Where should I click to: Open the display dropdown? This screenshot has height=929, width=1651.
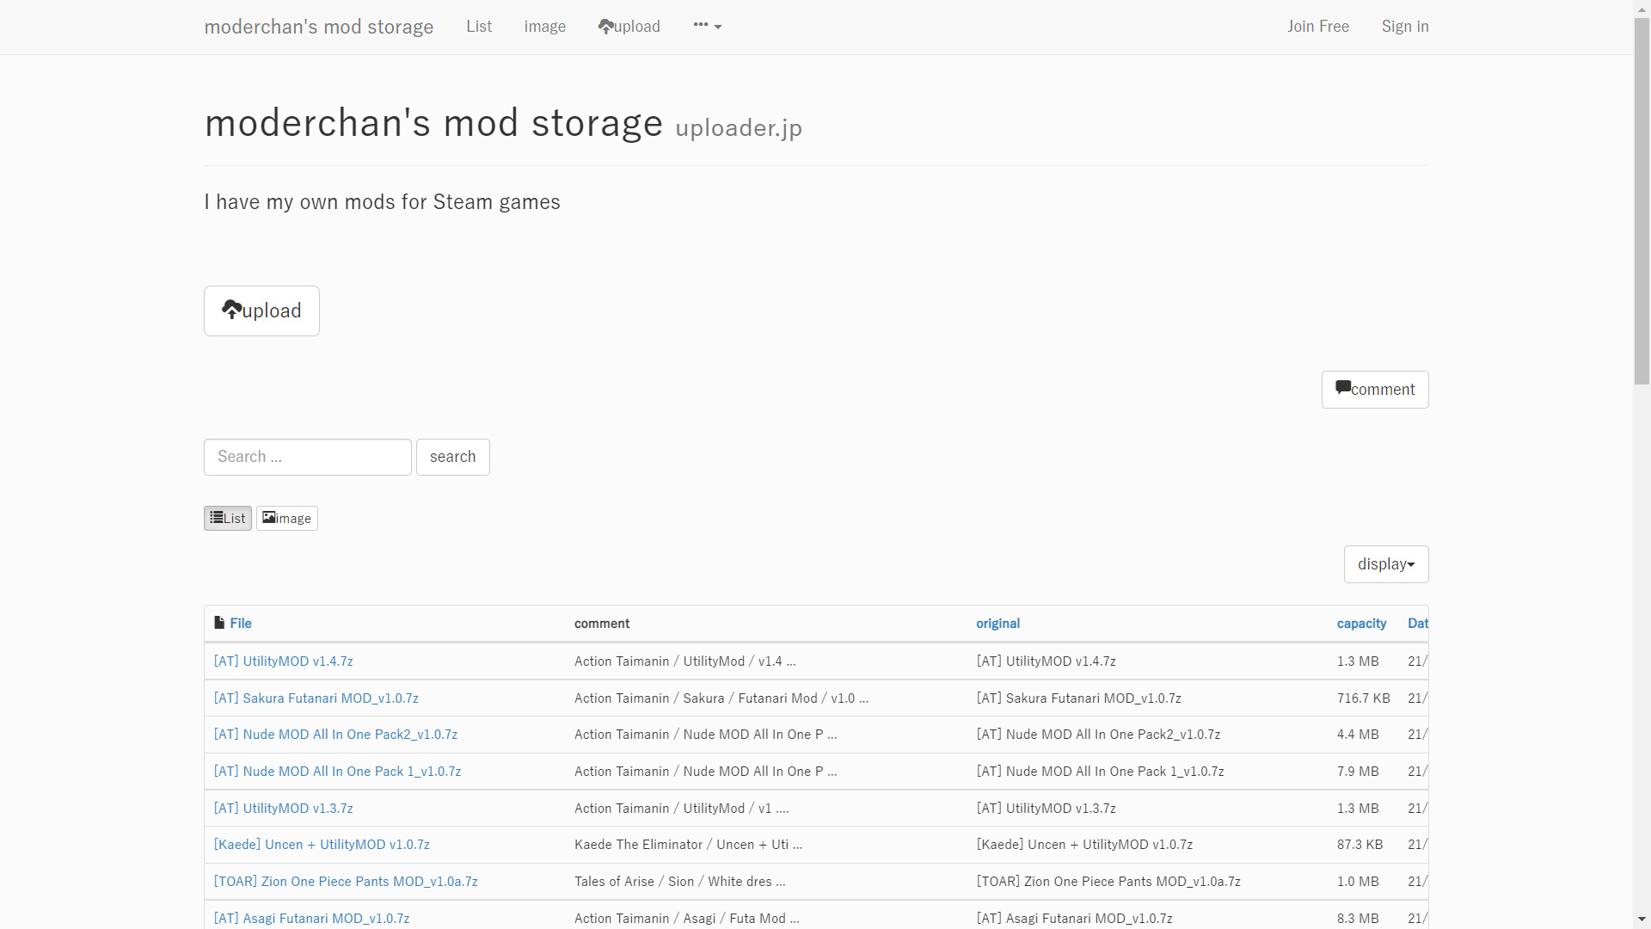click(x=1386, y=564)
